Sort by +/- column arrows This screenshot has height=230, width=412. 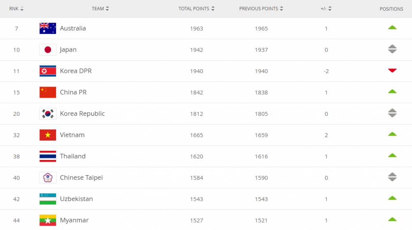[x=330, y=8]
